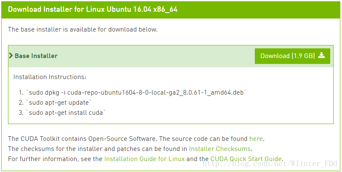
Task: Open the Installer Checksums link
Action: coord(219,149)
